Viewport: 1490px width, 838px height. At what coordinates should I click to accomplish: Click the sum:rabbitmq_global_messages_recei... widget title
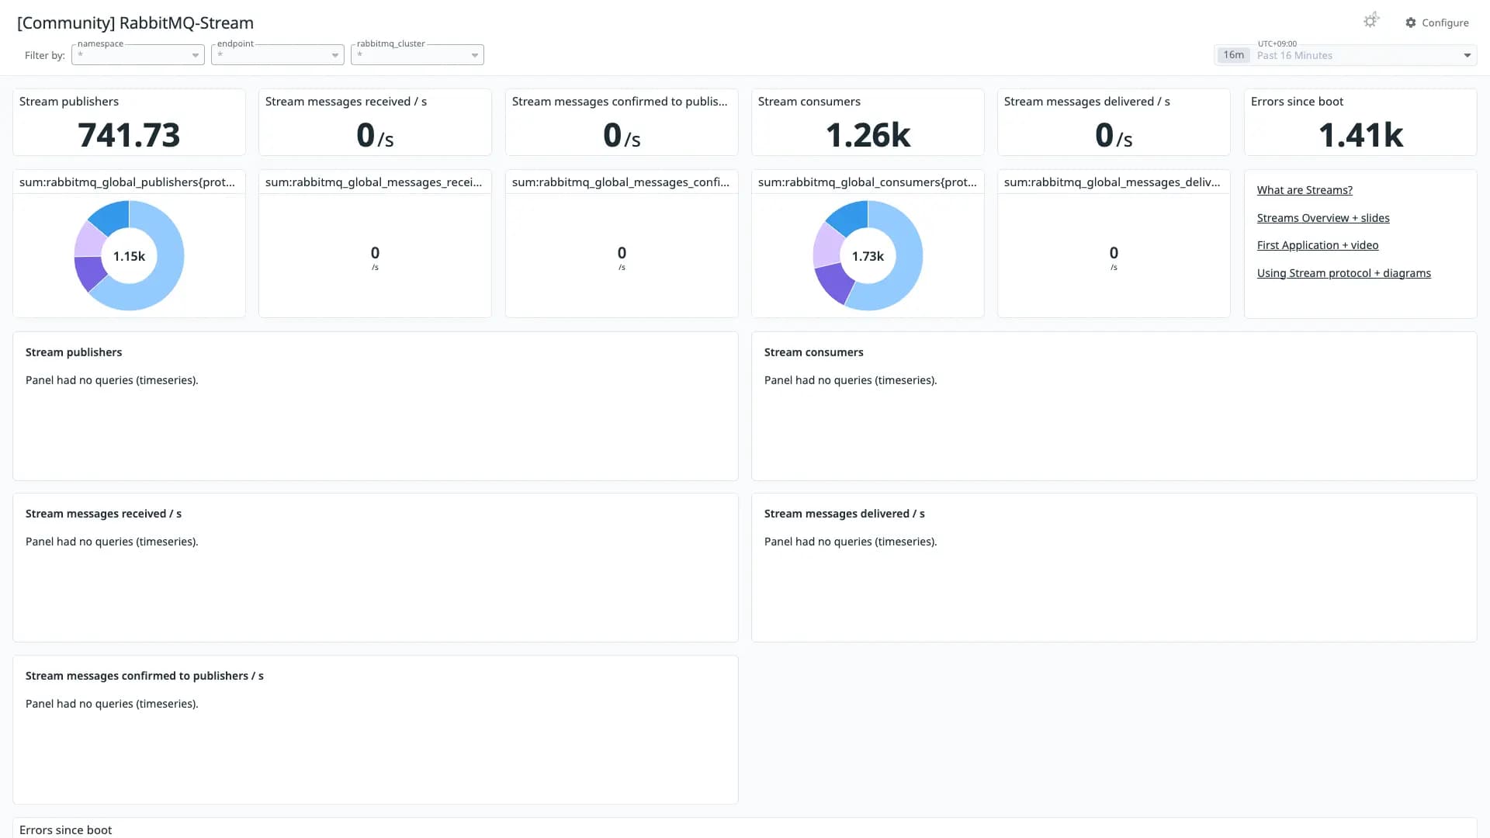(373, 182)
